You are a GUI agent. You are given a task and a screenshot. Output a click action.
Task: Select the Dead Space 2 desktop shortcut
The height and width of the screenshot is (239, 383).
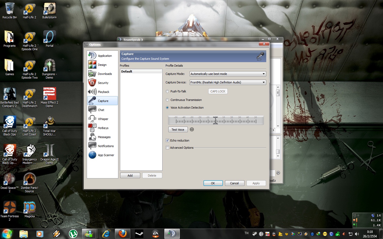tap(10, 182)
